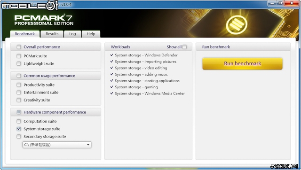Check the Entertainment suite option
301x170 pixels.
click(19, 93)
